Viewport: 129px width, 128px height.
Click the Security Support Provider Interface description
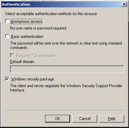(x=66, y=88)
